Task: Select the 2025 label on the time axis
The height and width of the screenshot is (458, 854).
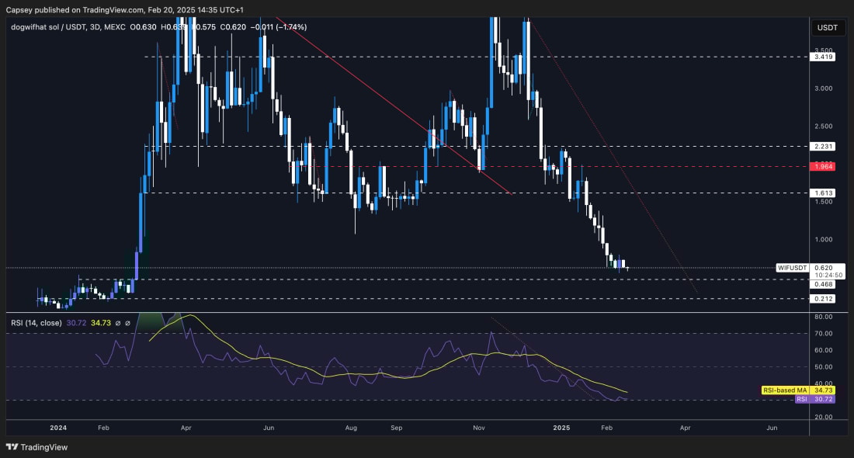Action: click(561, 427)
